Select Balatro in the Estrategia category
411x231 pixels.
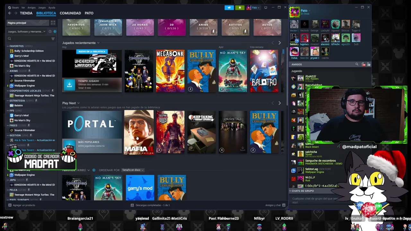click(x=18, y=105)
